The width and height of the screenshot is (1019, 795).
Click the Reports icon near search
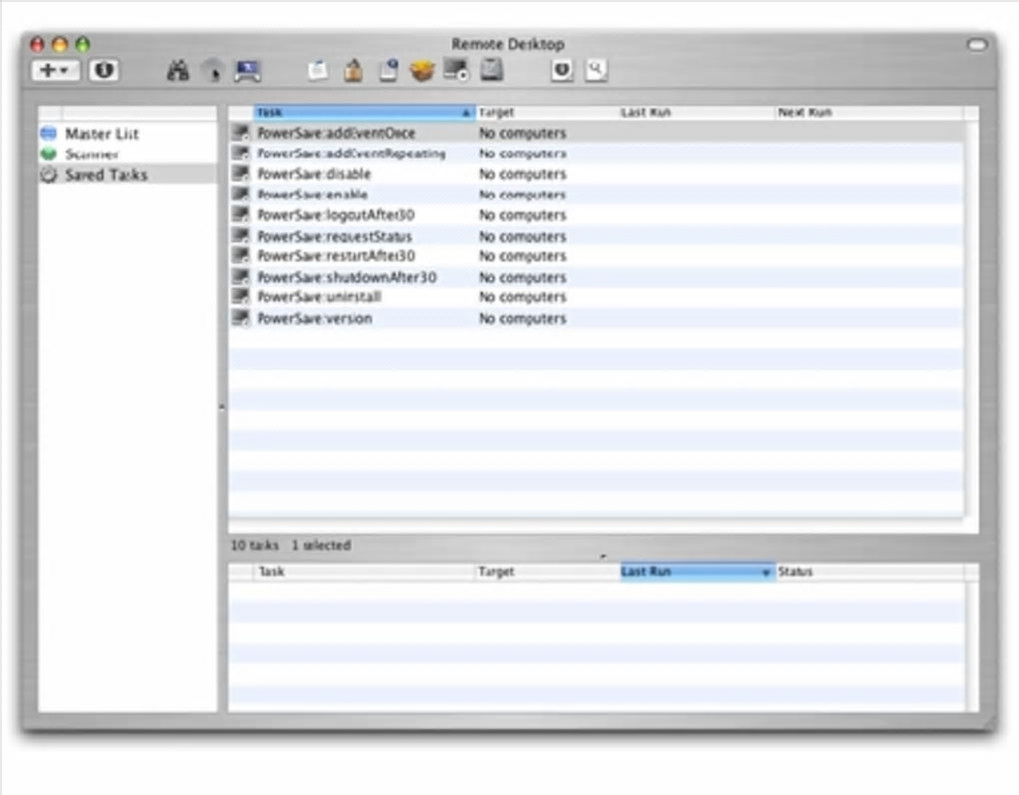click(562, 70)
